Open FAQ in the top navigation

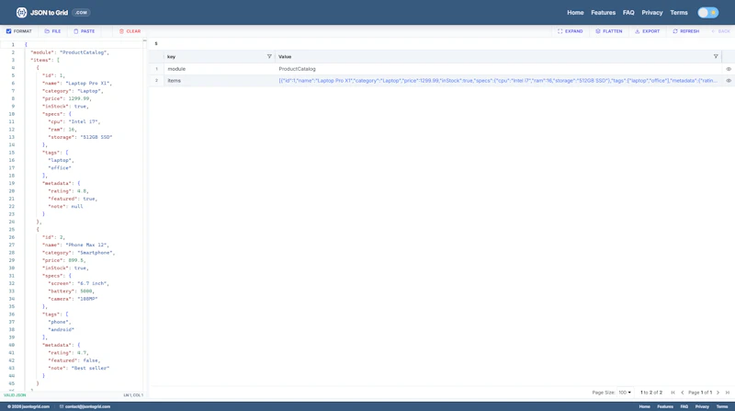pos(628,13)
